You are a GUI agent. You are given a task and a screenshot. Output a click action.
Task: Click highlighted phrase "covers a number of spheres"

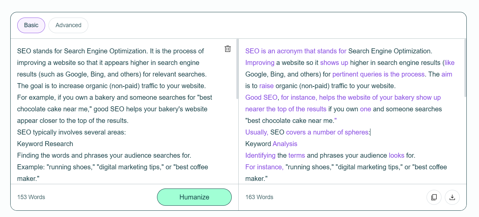click(x=327, y=133)
